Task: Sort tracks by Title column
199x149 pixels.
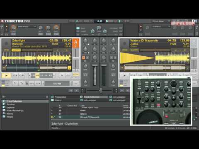Action: pyautogui.click(x=83, y=106)
